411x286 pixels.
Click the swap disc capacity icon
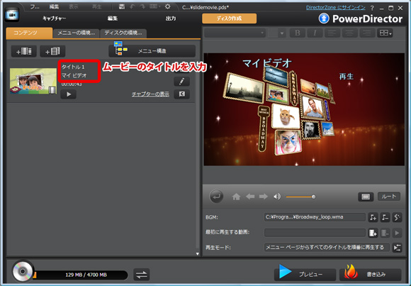tap(142, 275)
